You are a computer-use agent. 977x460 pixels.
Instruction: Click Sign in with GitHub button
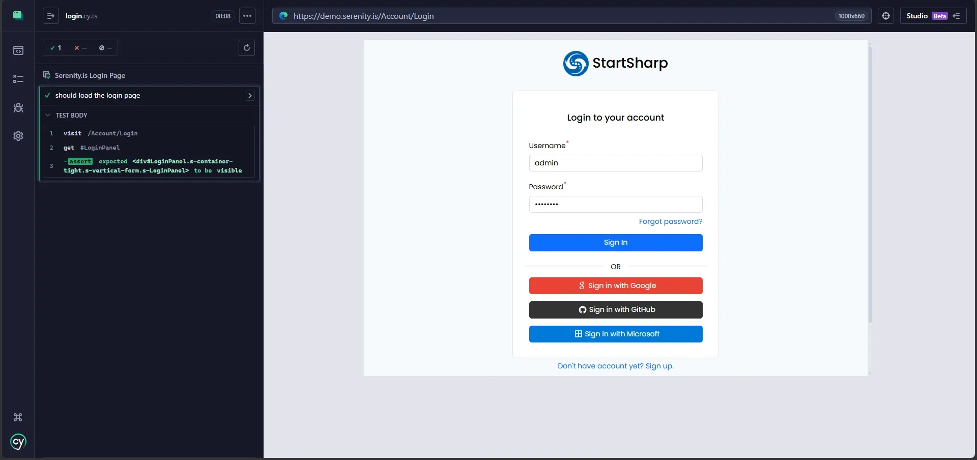[616, 310]
